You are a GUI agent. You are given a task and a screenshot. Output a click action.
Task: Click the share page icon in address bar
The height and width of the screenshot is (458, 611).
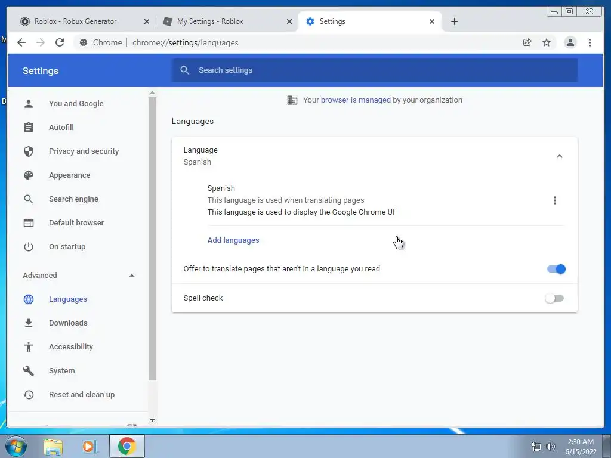click(527, 42)
